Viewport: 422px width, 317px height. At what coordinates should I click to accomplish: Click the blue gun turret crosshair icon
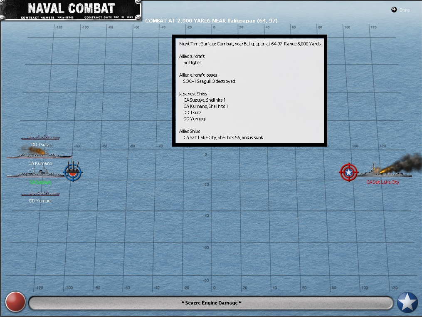(73, 172)
